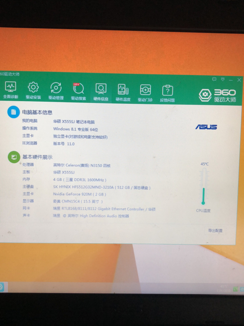Image resolution: width=244 pixels, height=326 pixels.
Task: Click the 主硬盘 label
Action: (28, 186)
